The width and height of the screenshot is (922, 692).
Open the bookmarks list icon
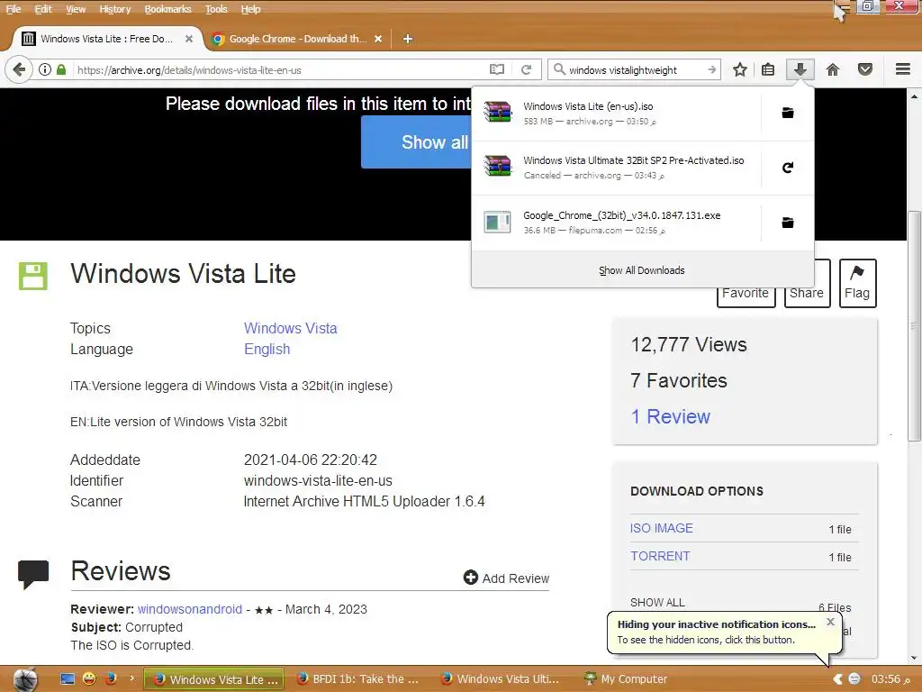click(x=768, y=69)
